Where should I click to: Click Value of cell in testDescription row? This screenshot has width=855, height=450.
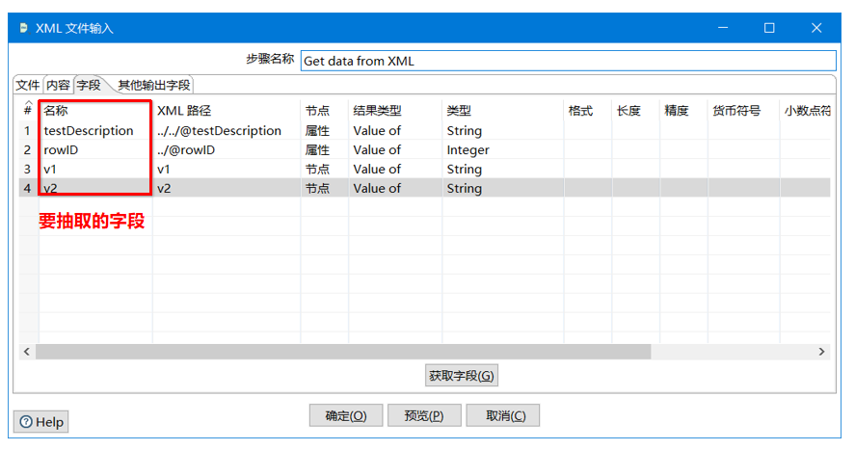pyautogui.click(x=395, y=131)
